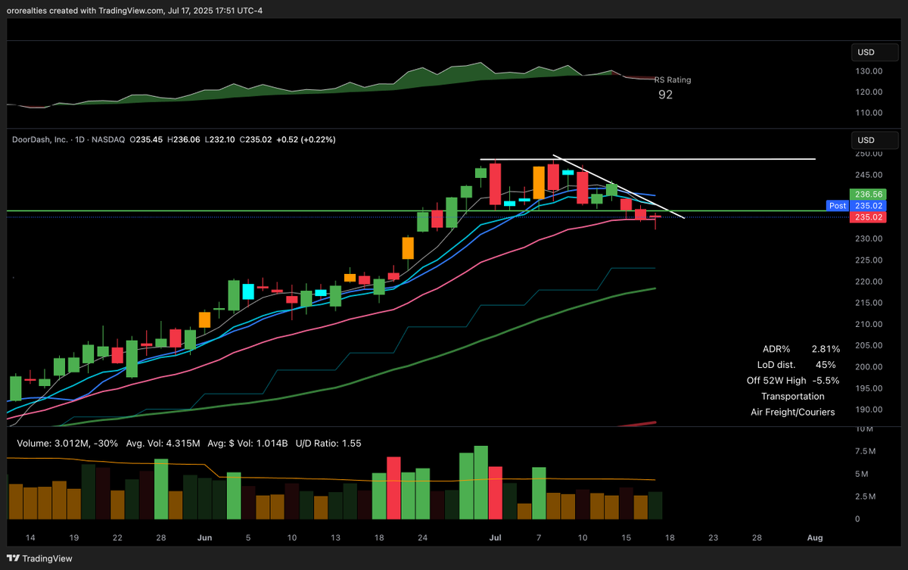This screenshot has width=908, height=570.
Task: Click the RS Rating label
Action: 673,79
